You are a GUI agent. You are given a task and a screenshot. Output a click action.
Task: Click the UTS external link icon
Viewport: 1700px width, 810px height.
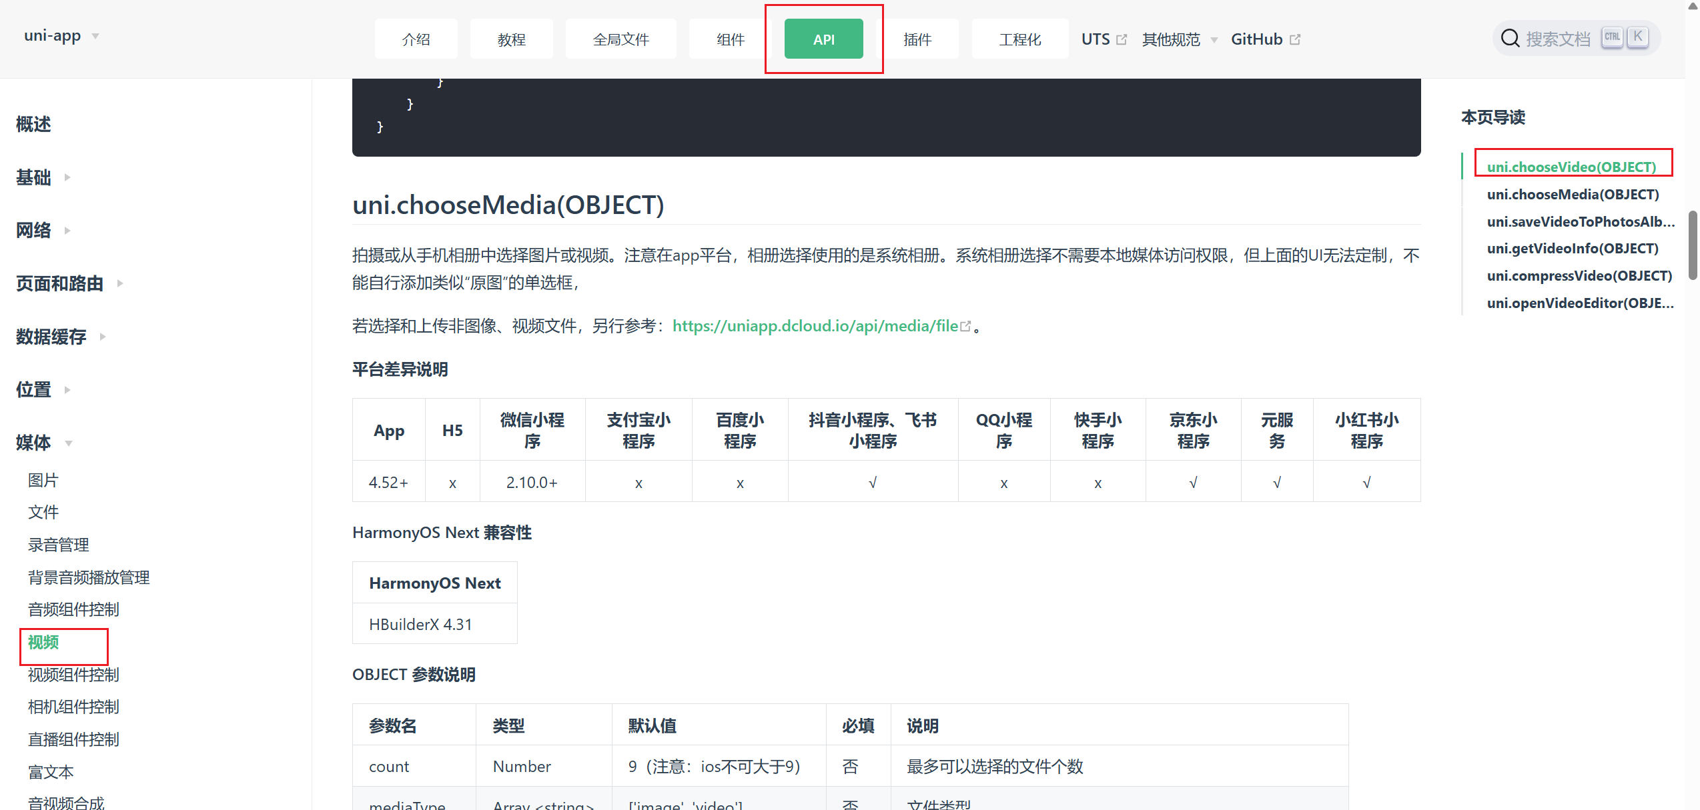click(x=1122, y=39)
